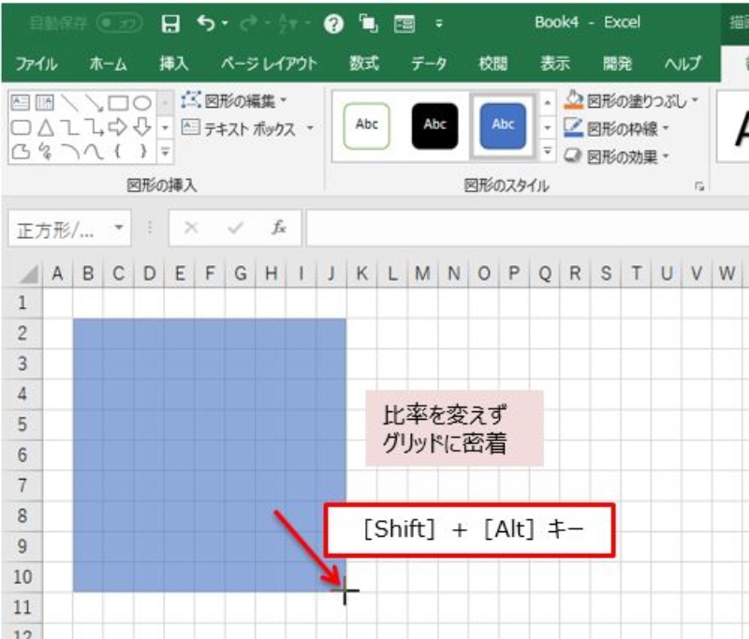Open the Name Box dropdown arrow
Viewport: 749px width, 639px height.
coord(118,229)
